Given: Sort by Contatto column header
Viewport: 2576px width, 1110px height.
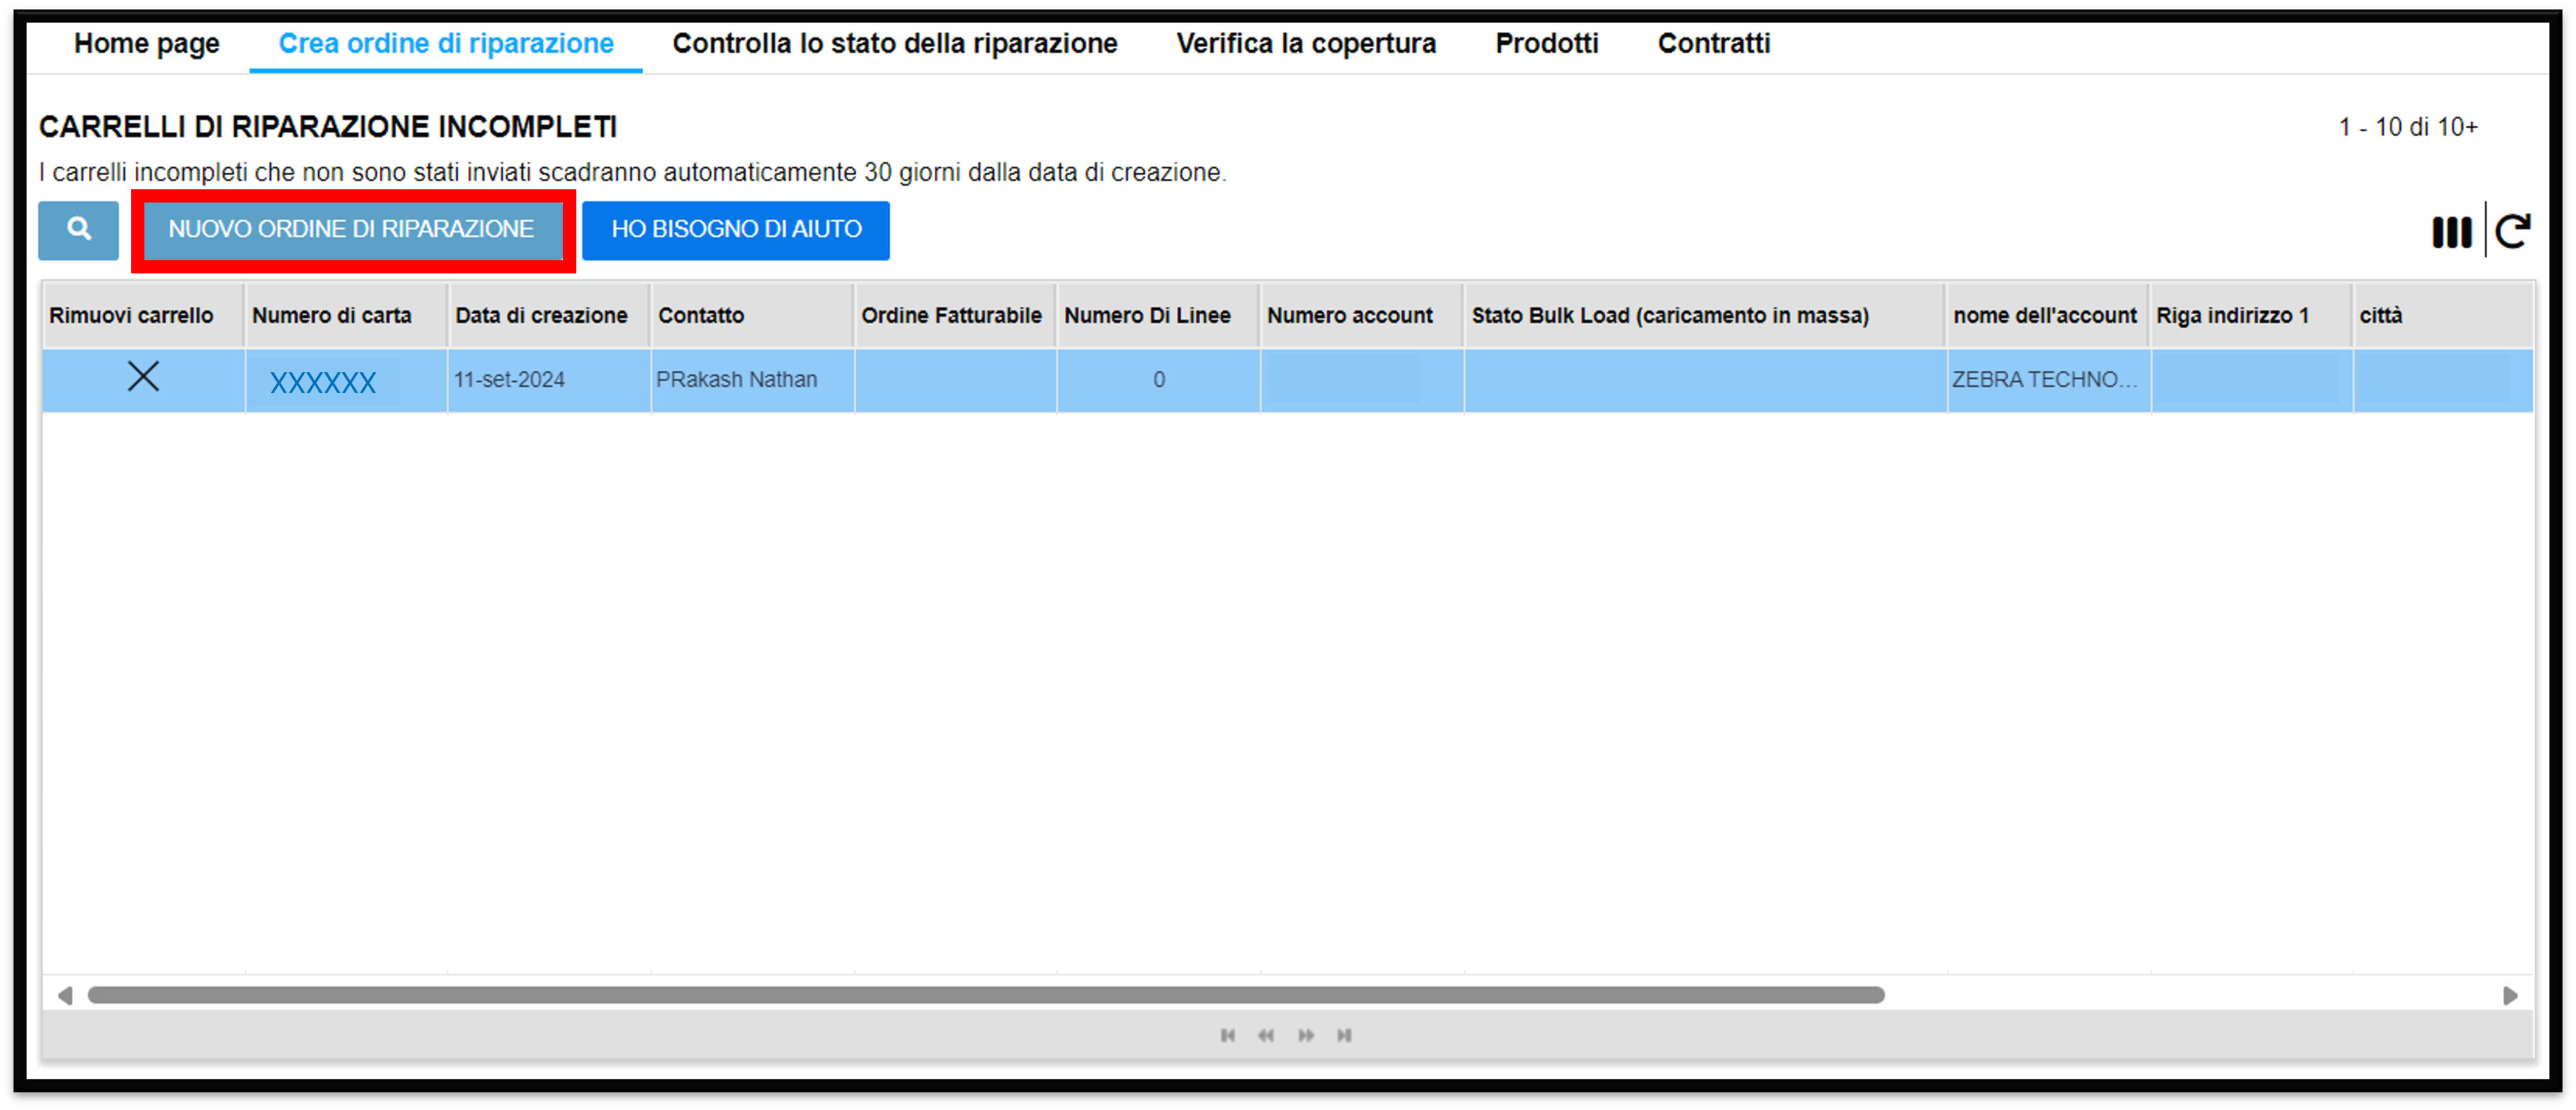Looking at the screenshot, I should pyautogui.click(x=752, y=316).
